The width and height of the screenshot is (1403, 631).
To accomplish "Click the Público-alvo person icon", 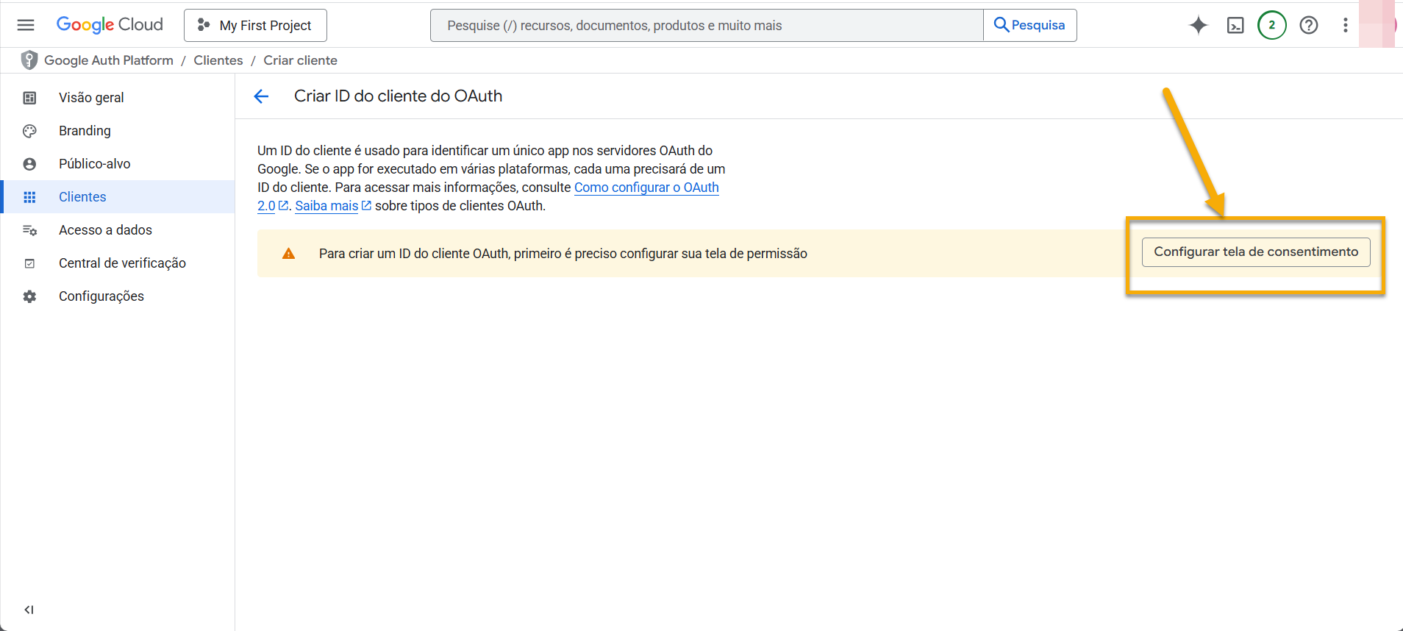I will coord(29,164).
